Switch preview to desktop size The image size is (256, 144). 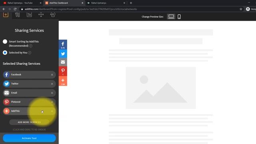point(171,16)
